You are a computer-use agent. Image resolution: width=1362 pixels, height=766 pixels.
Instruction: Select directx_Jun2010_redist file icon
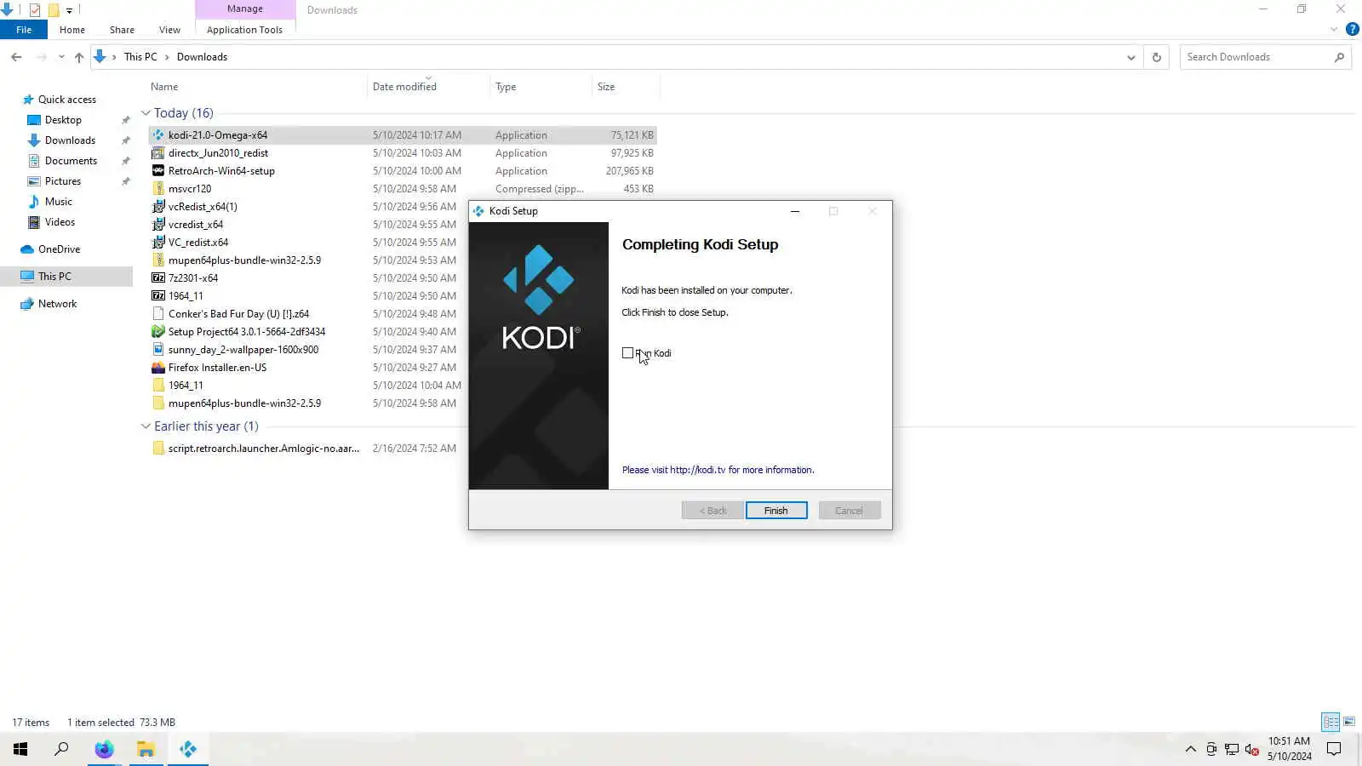click(158, 153)
